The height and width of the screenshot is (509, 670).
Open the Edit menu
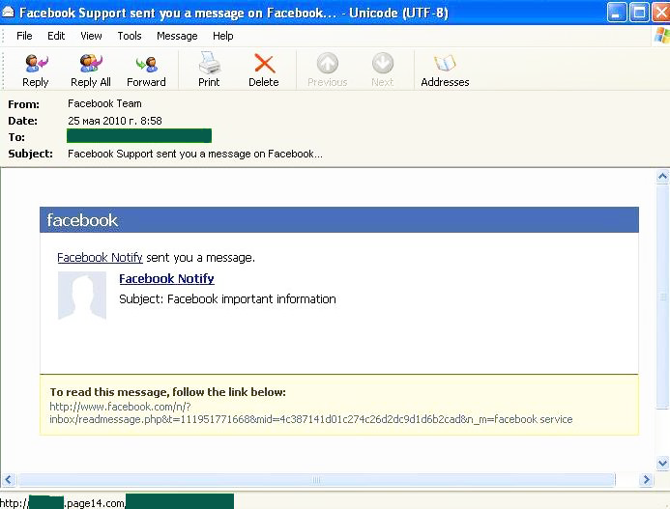tap(56, 36)
